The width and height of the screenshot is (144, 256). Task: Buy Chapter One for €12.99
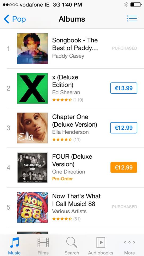click(123, 128)
